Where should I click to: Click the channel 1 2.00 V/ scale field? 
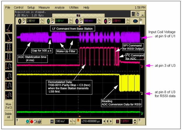pos(33,21)
